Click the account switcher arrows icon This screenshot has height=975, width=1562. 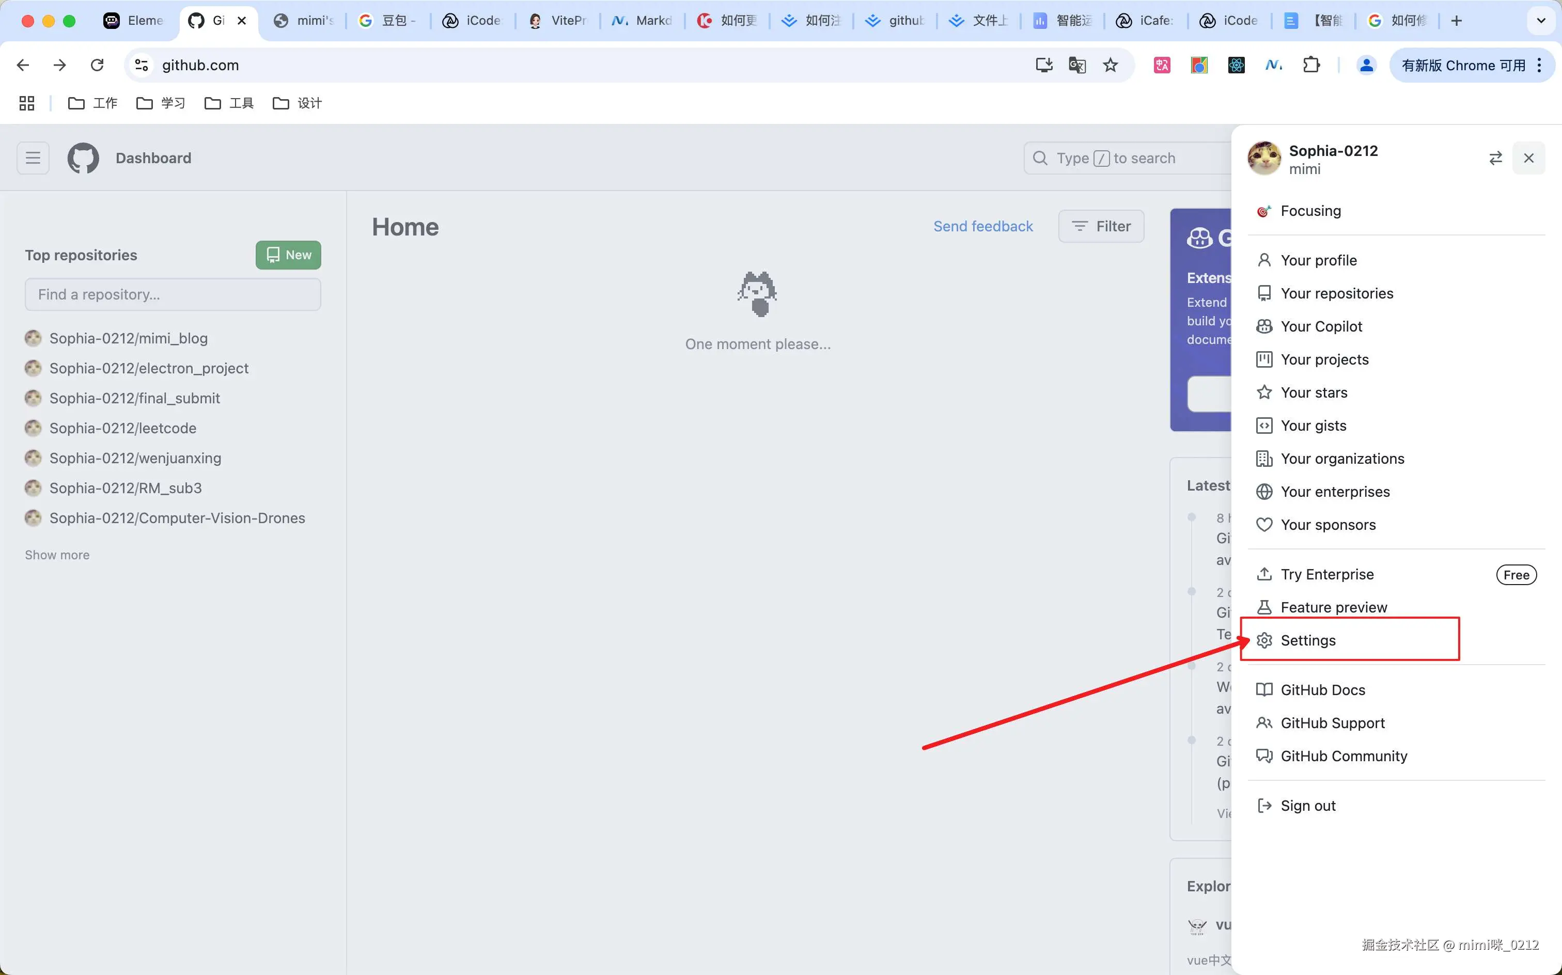pyautogui.click(x=1495, y=158)
